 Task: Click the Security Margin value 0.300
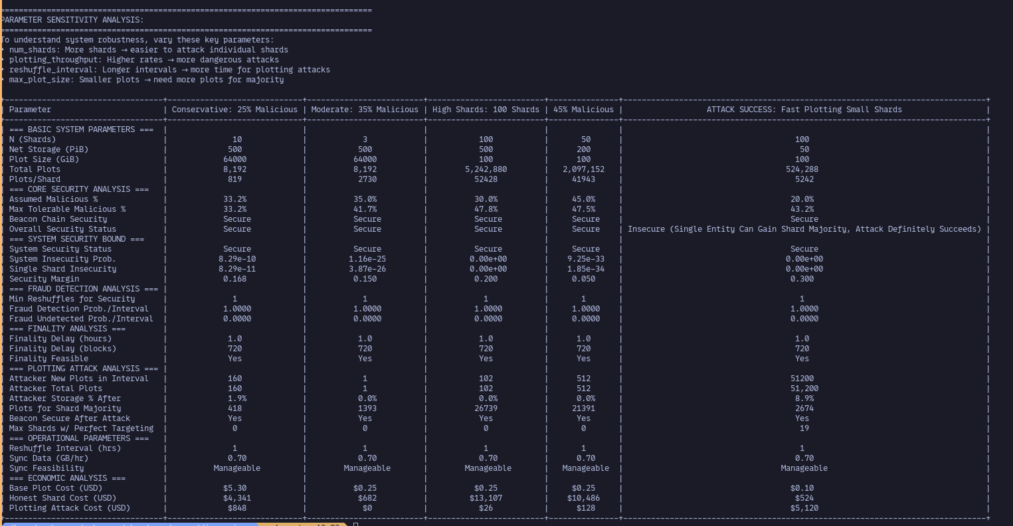click(802, 279)
